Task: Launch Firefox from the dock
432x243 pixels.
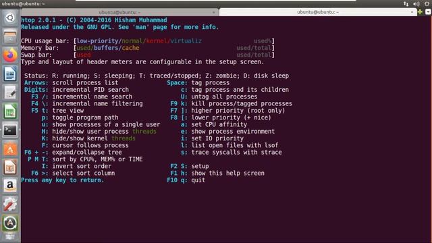Action: tap(10, 55)
